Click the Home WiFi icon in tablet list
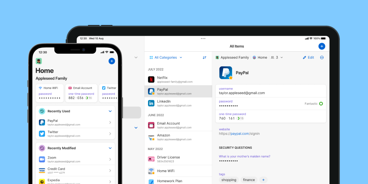Screen dimensions: 368x184 pyautogui.click(x=151, y=171)
